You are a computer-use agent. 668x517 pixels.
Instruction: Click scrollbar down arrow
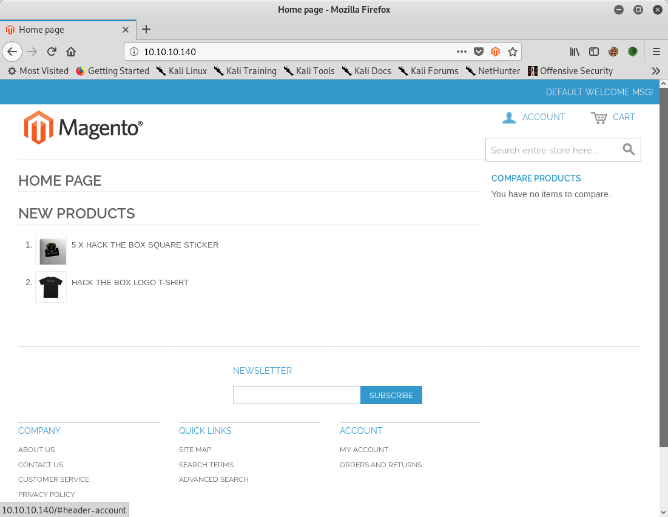click(x=663, y=512)
